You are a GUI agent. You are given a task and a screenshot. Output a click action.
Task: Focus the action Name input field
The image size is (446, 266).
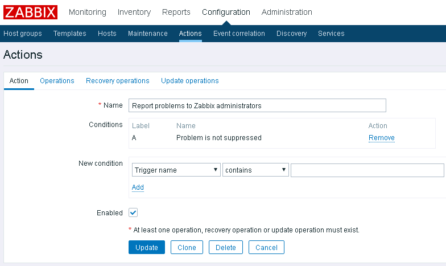click(257, 105)
